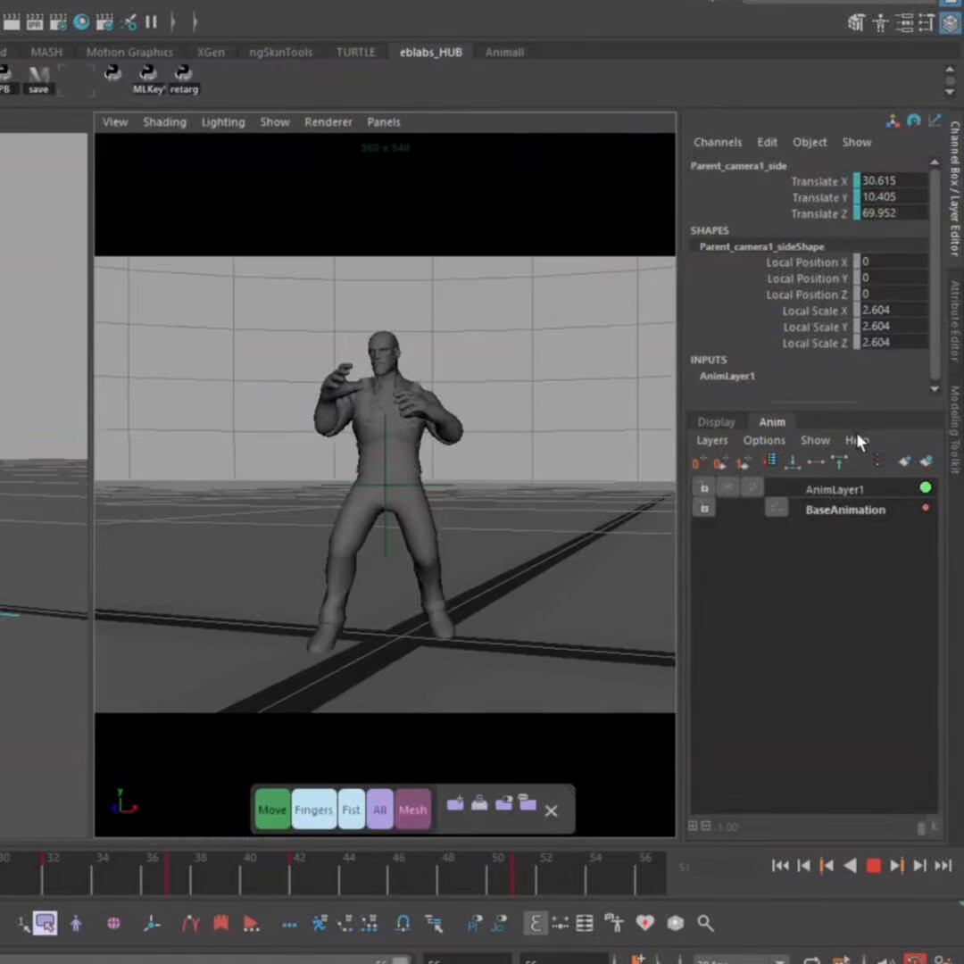The height and width of the screenshot is (964, 964).
Task: Click the magnet snap icon in bottom toolbar
Action: point(403,923)
